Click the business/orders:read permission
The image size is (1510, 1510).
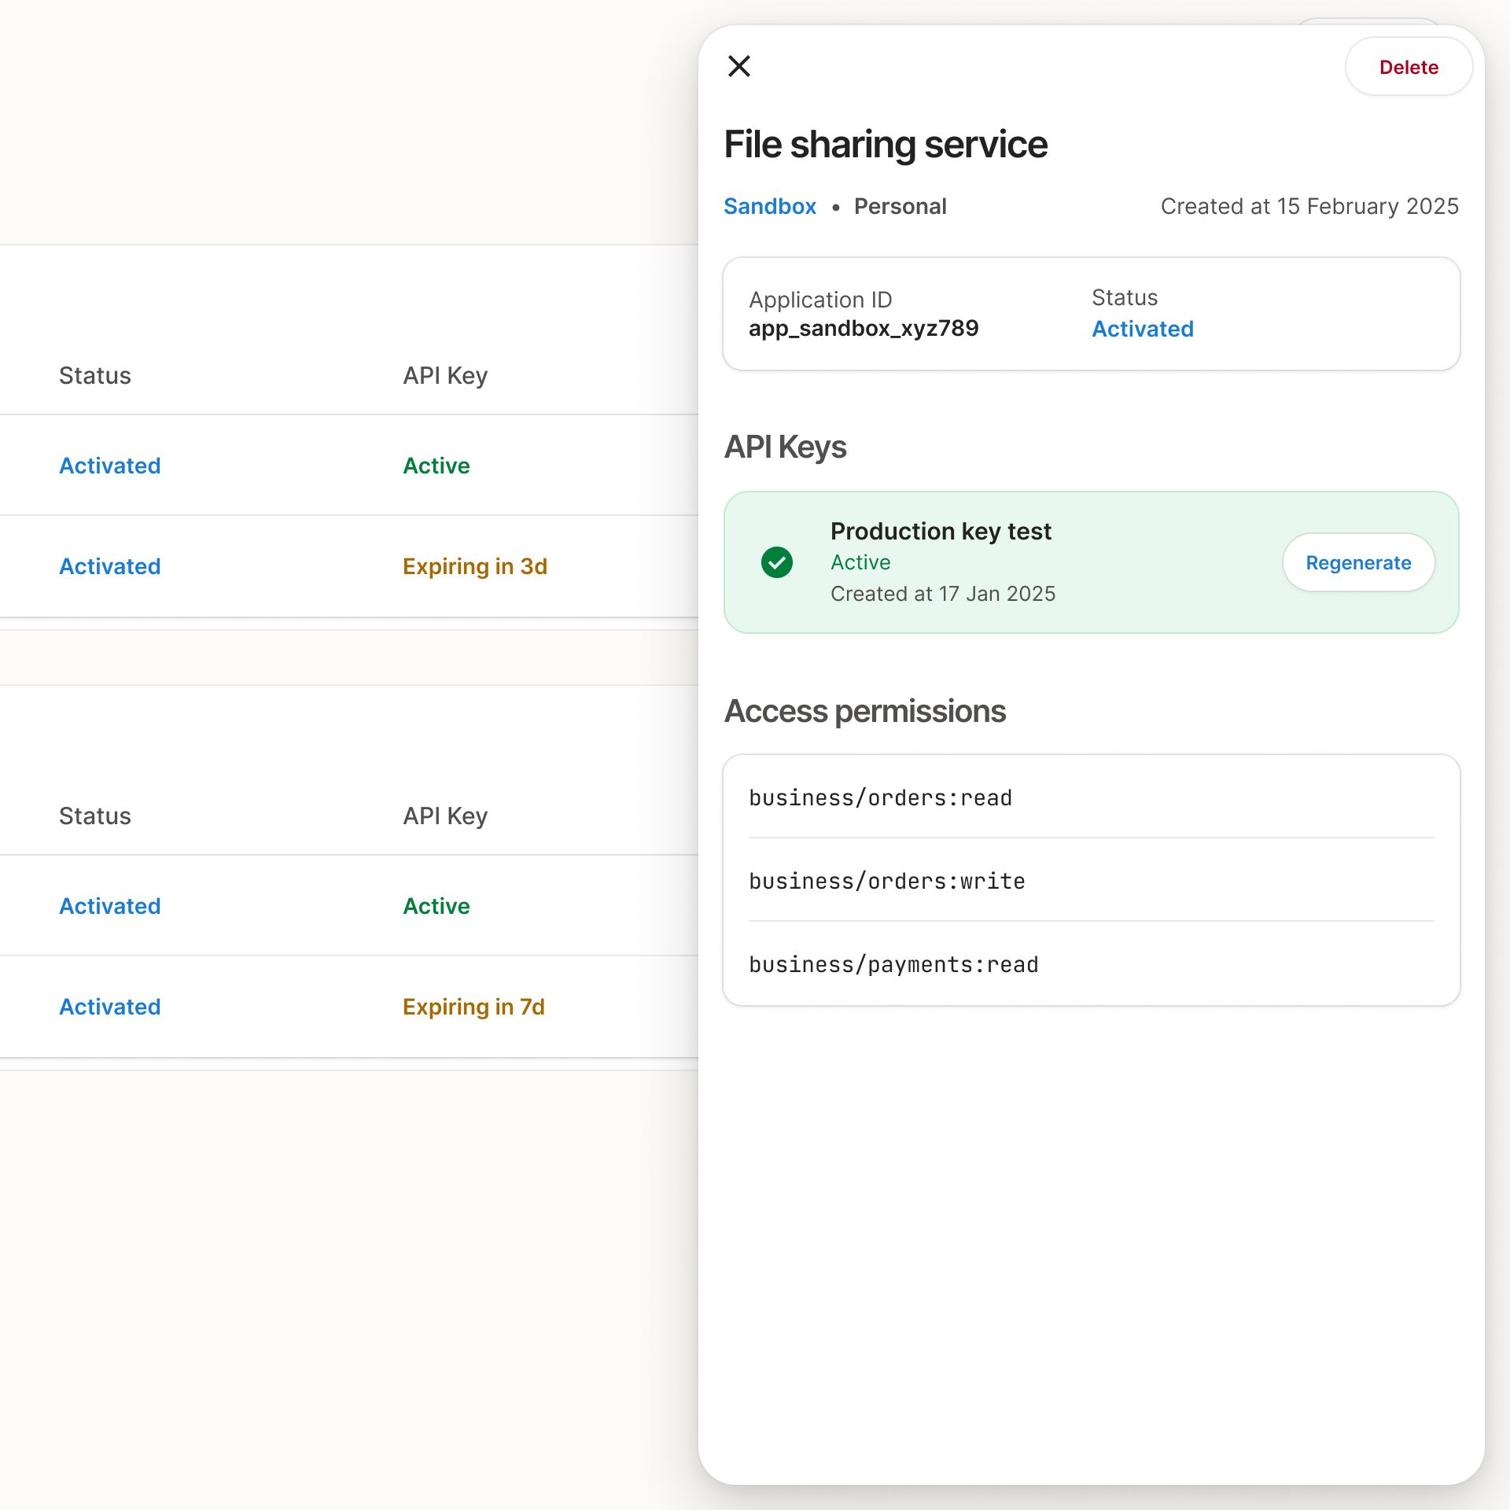click(1092, 797)
